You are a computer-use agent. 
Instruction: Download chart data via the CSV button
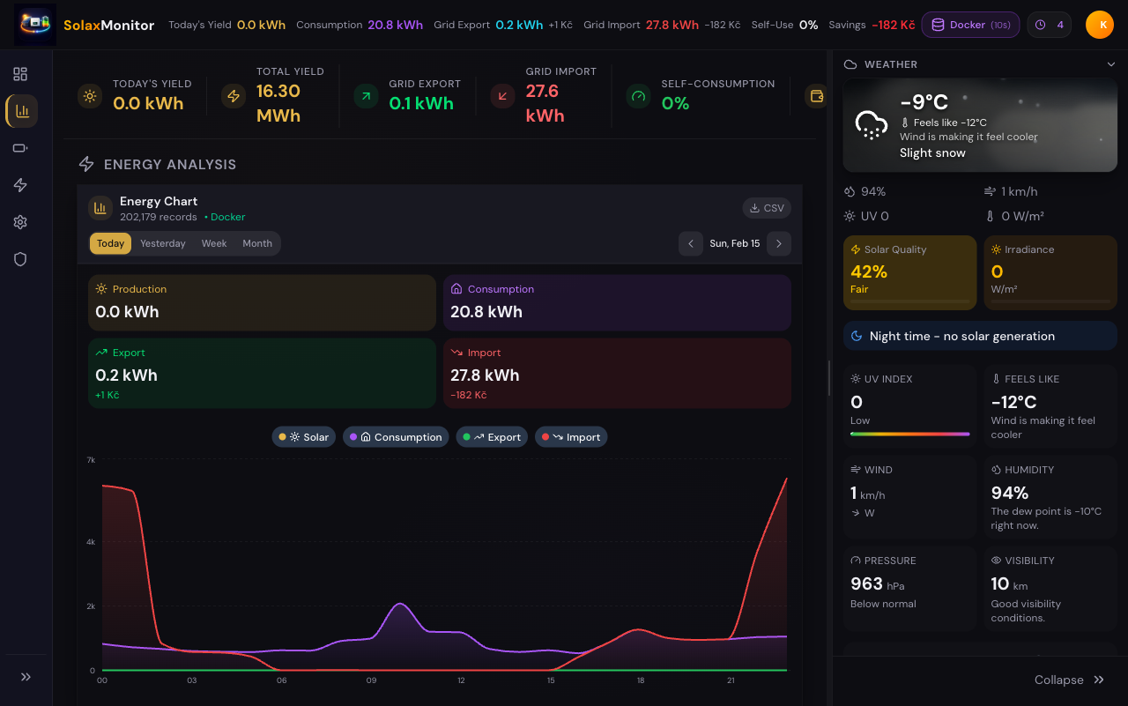pos(766,208)
